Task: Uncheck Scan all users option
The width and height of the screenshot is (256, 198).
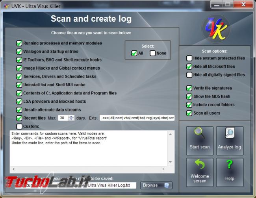Action: [189, 113]
